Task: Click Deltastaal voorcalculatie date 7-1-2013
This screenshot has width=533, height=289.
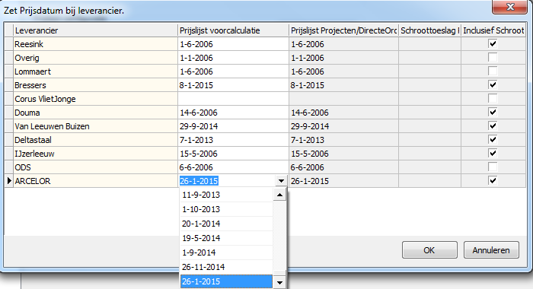Action: (x=233, y=140)
